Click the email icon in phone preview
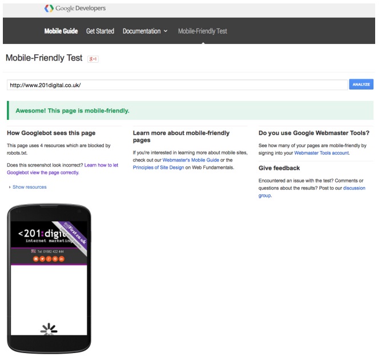 (x=36, y=259)
